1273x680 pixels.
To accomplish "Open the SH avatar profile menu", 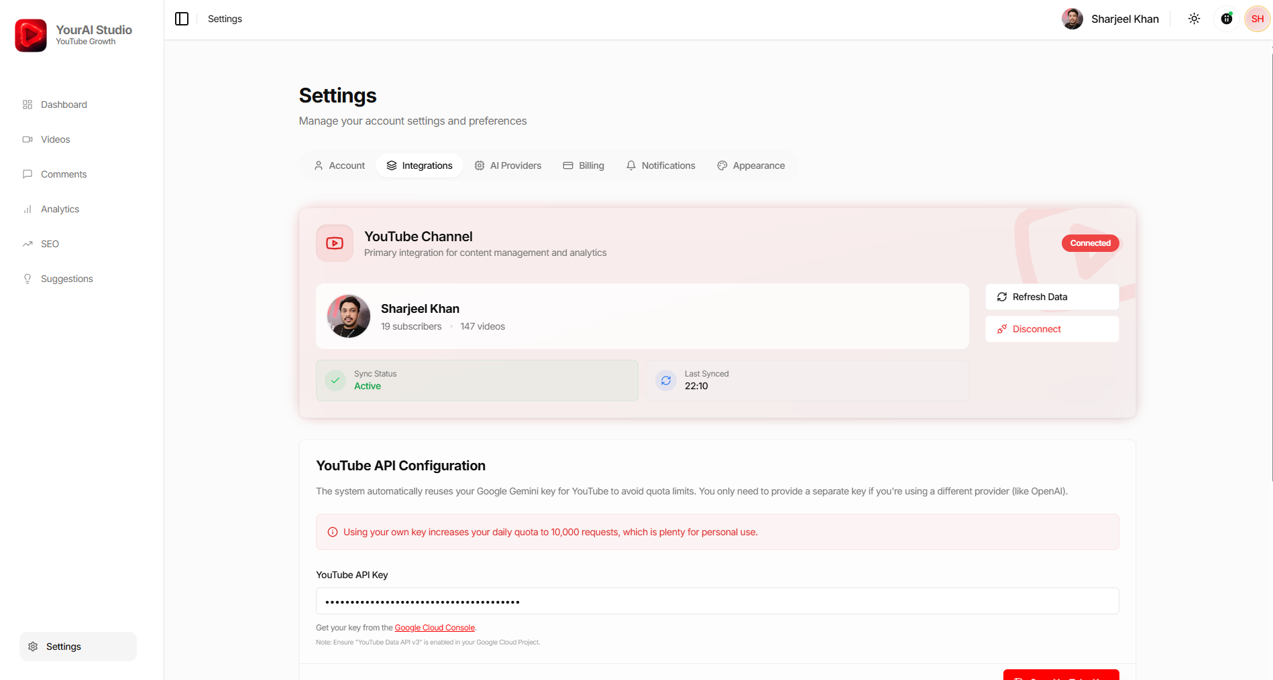I will [x=1256, y=19].
